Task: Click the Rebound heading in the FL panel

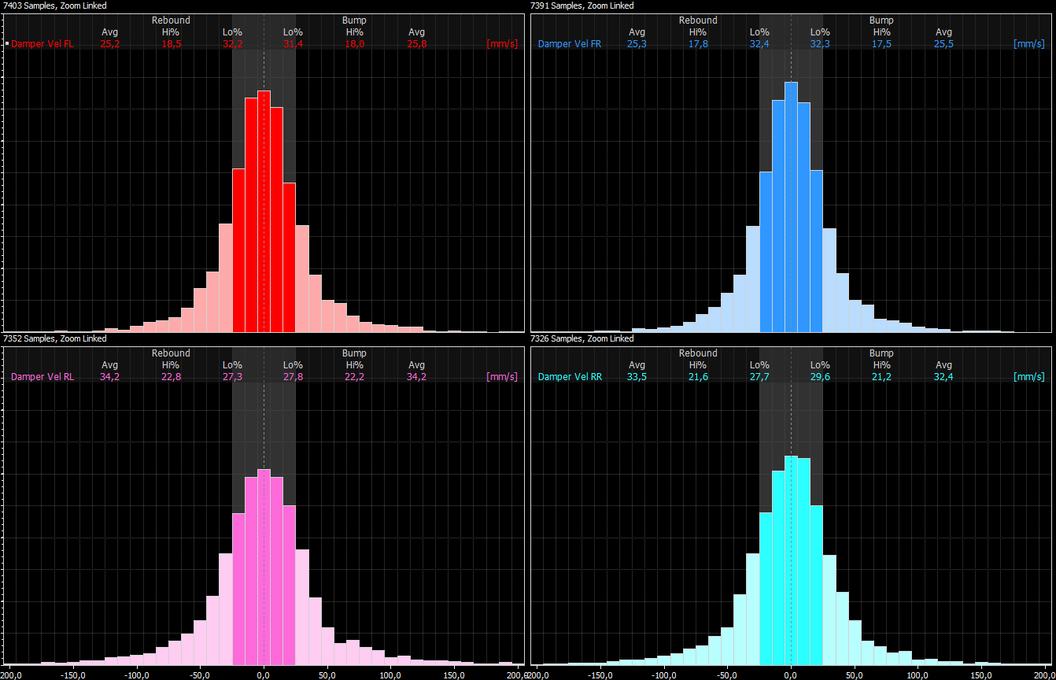Action: pyautogui.click(x=171, y=20)
